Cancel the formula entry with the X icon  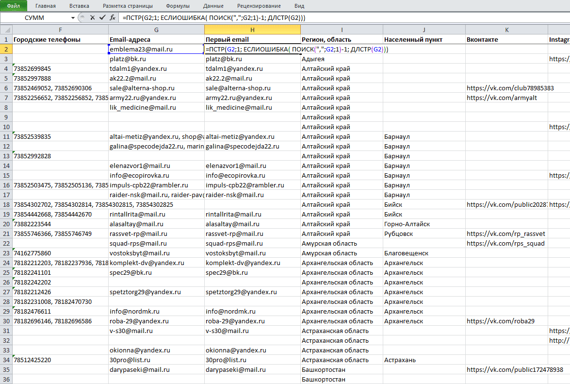[x=92, y=17]
